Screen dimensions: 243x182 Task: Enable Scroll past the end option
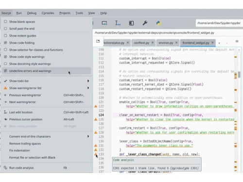(x=5, y=29)
